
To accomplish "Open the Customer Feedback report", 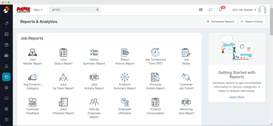I will 33,102.
